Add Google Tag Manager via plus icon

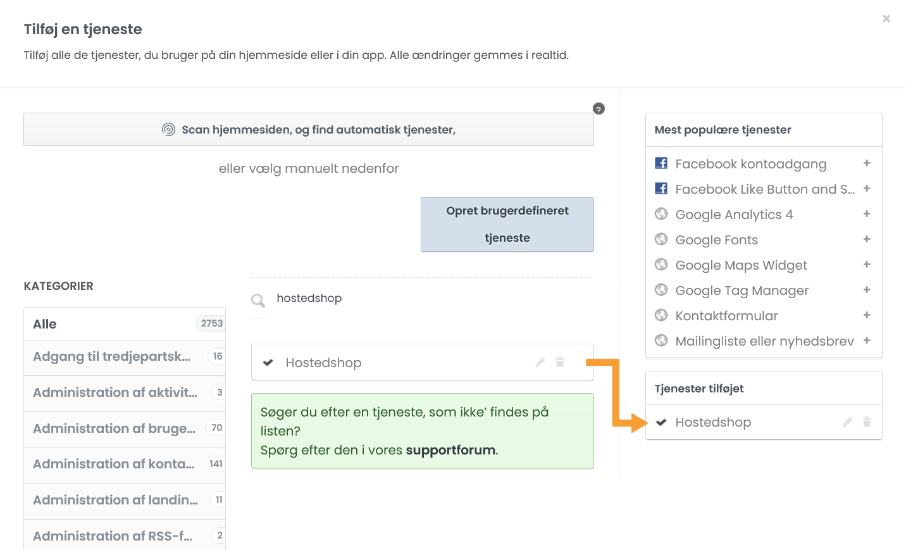[x=867, y=290]
